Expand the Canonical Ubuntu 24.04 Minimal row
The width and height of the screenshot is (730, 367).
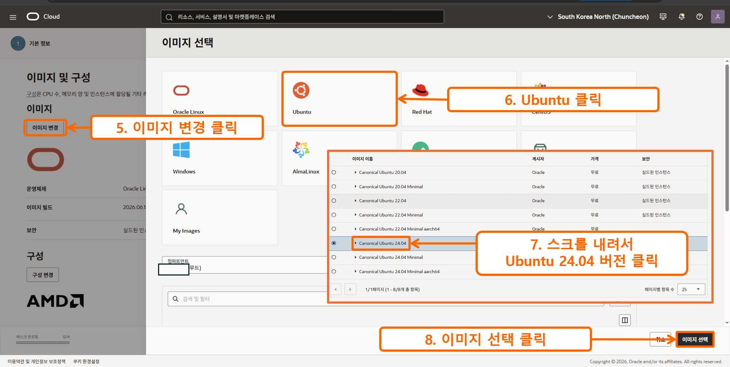356,257
